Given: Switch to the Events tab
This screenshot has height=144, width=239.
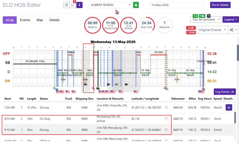Looking at the screenshot, I should 25,20.
